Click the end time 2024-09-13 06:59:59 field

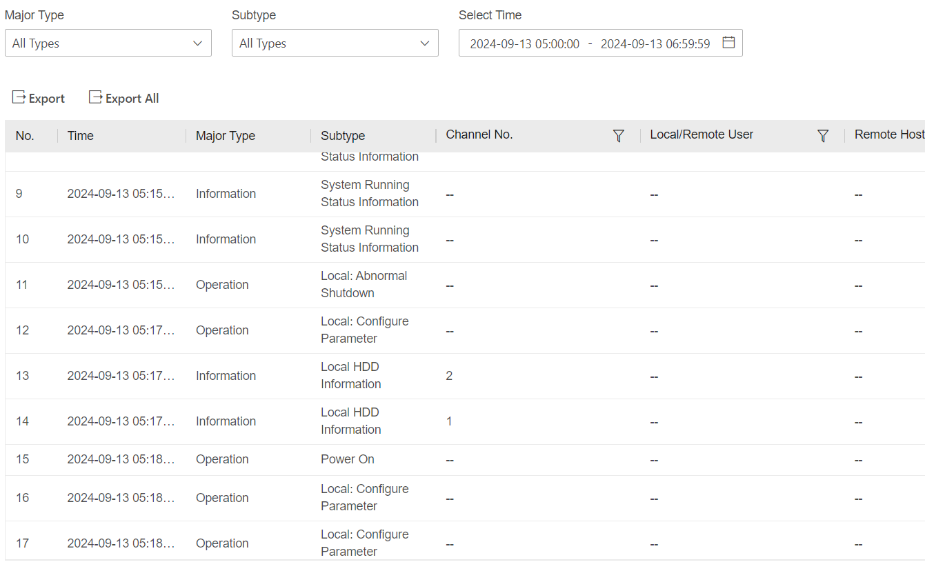pos(655,43)
